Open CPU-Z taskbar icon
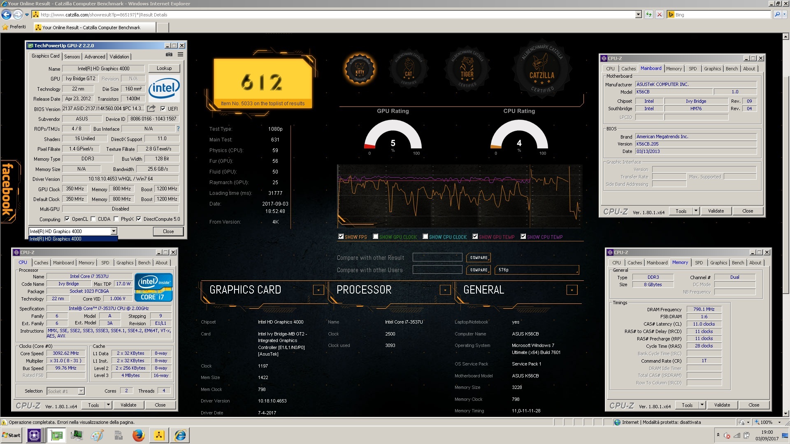The image size is (790, 444). [34, 435]
